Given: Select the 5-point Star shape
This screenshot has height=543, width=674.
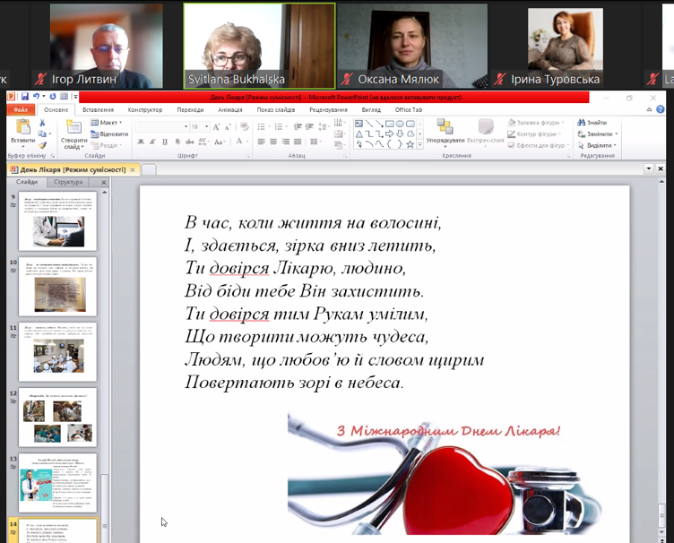Looking at the screenshot, I should pyautogui.click(x=410, y=144).
